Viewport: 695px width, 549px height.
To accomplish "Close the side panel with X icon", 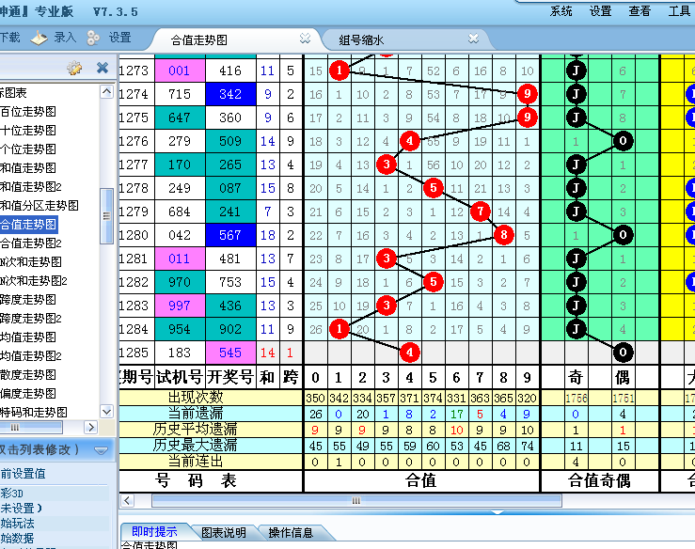I will click(103, 68).
